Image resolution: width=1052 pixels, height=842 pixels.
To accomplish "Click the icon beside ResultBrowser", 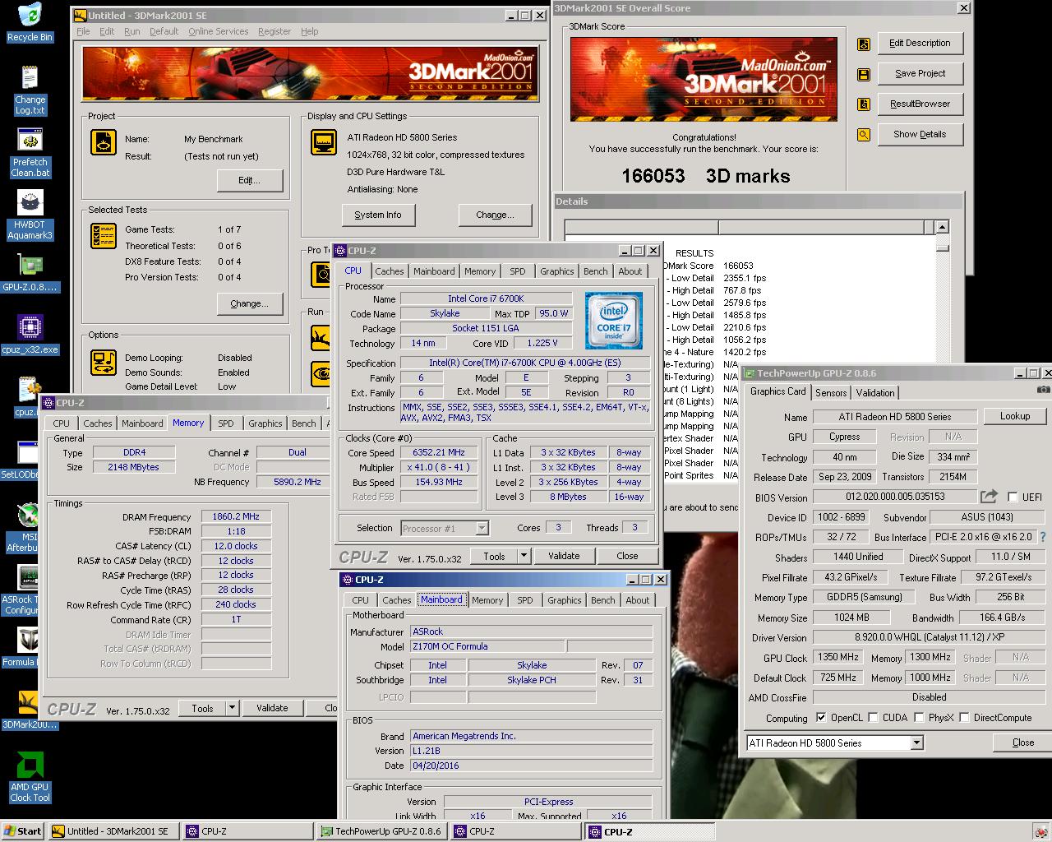I will coord(863,104).
